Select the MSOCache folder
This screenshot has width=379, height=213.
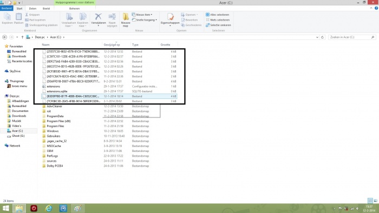point(54,146)
